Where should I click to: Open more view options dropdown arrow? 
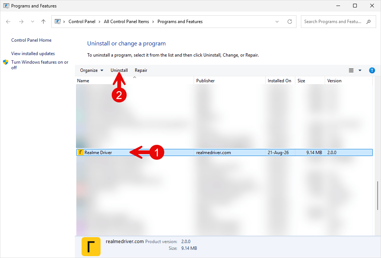[360, 70]
